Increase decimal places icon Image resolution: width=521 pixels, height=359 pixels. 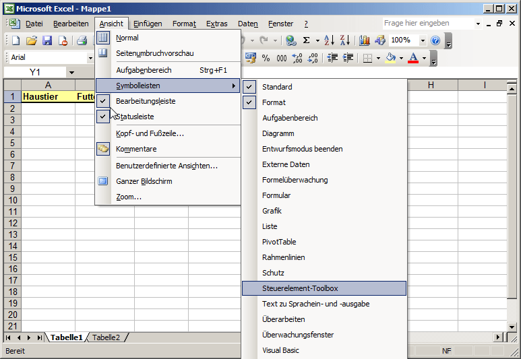pos(297,58)
